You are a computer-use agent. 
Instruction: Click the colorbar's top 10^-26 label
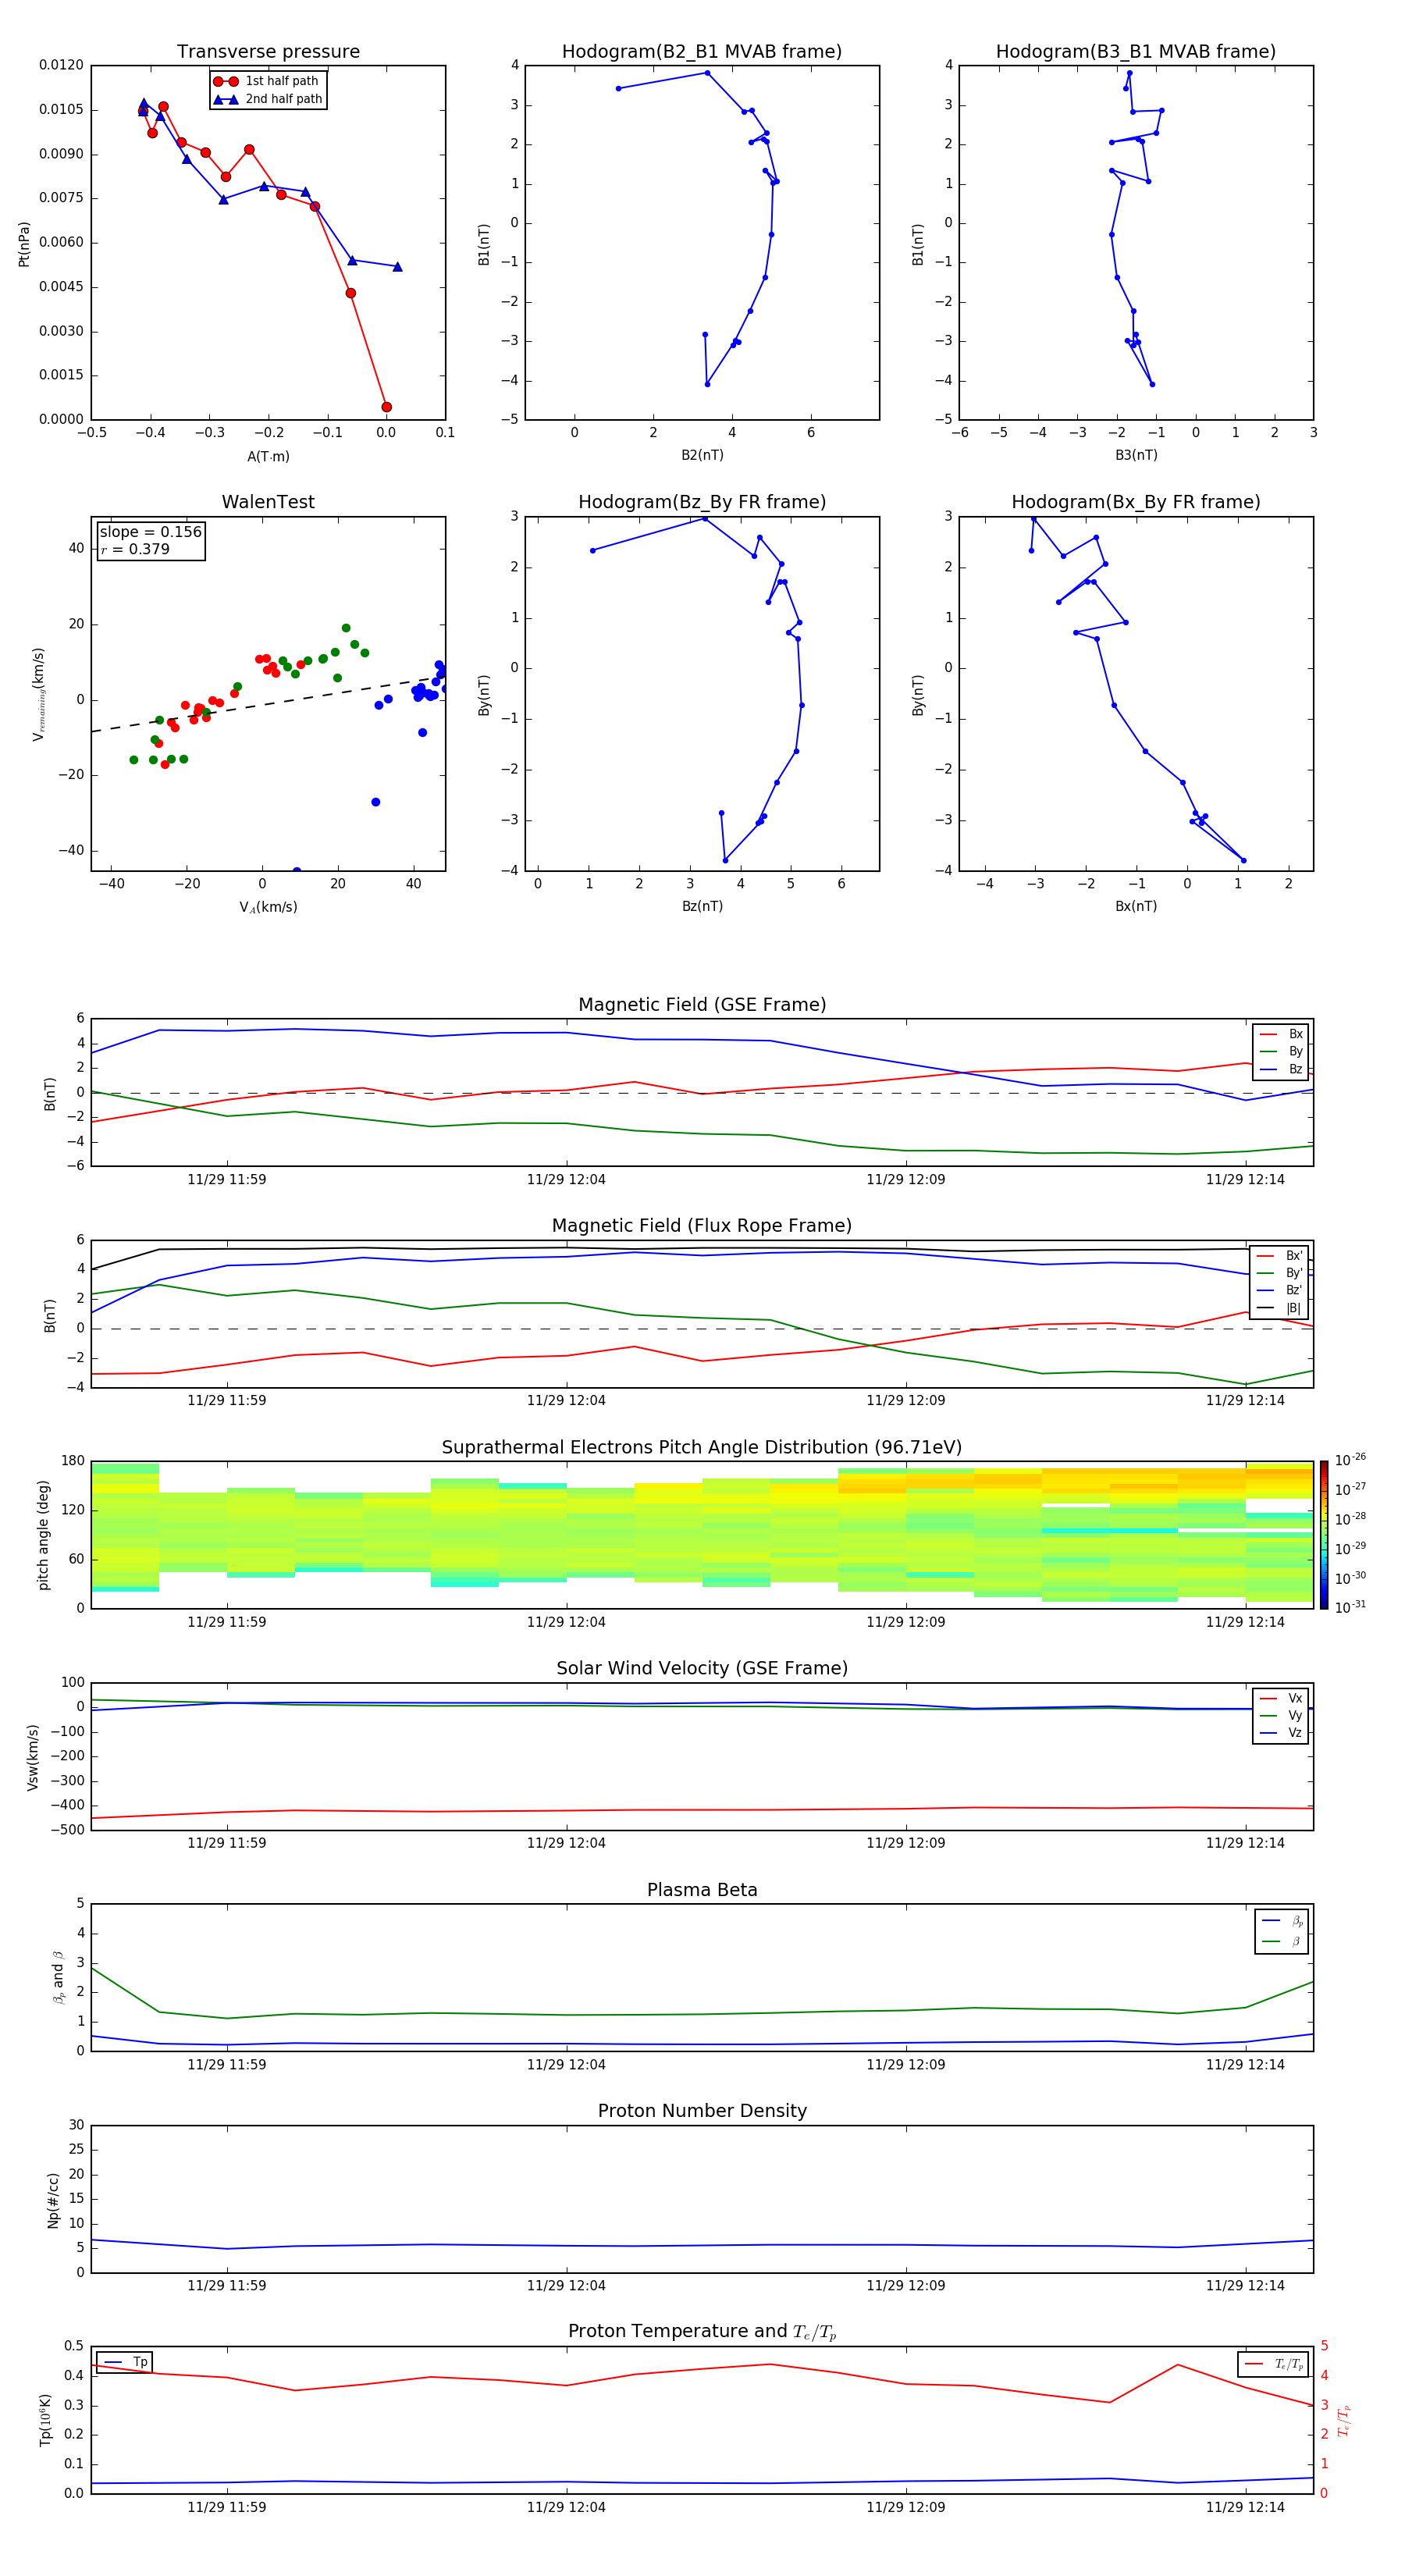(1350, 1460)
